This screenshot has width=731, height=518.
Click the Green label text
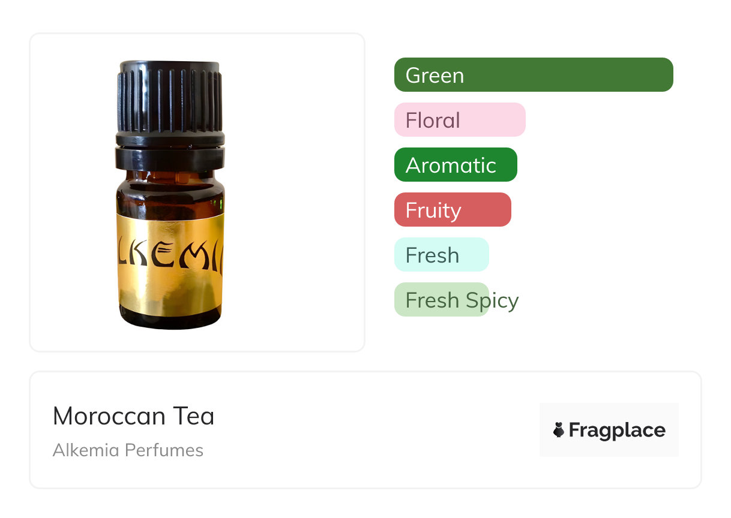pyautogui.click(x=435, y=76)
